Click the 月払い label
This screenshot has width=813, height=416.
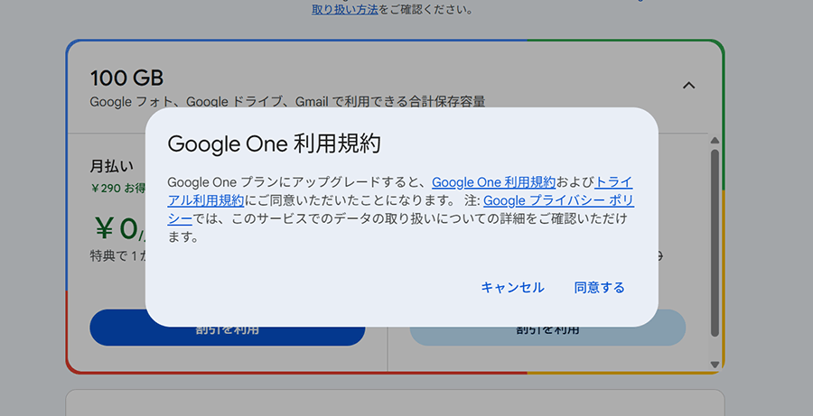pyautogui.click(x=111, y=166)
